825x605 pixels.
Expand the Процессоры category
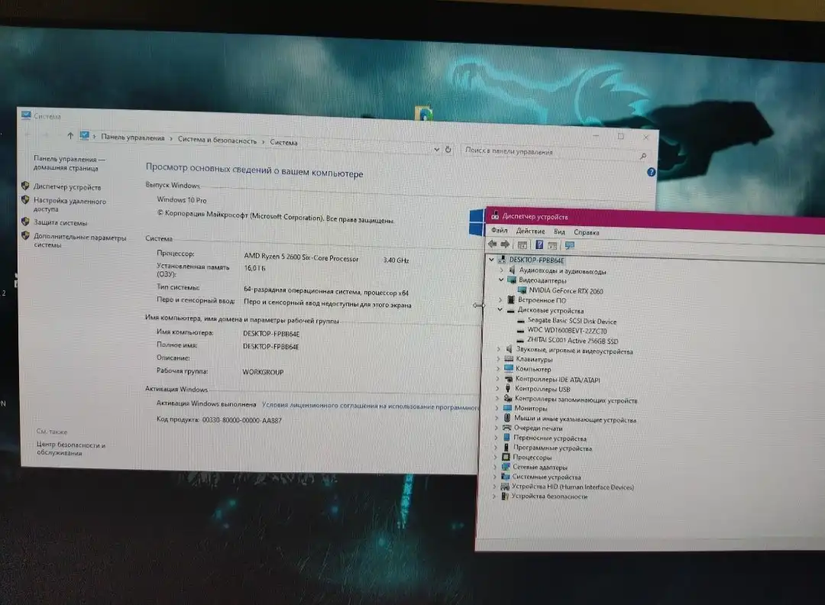[x=497, y=458]
